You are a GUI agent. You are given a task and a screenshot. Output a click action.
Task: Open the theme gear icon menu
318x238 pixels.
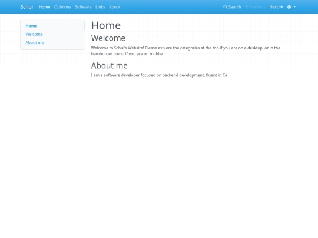pyautogui.click(x=289, y=7)
